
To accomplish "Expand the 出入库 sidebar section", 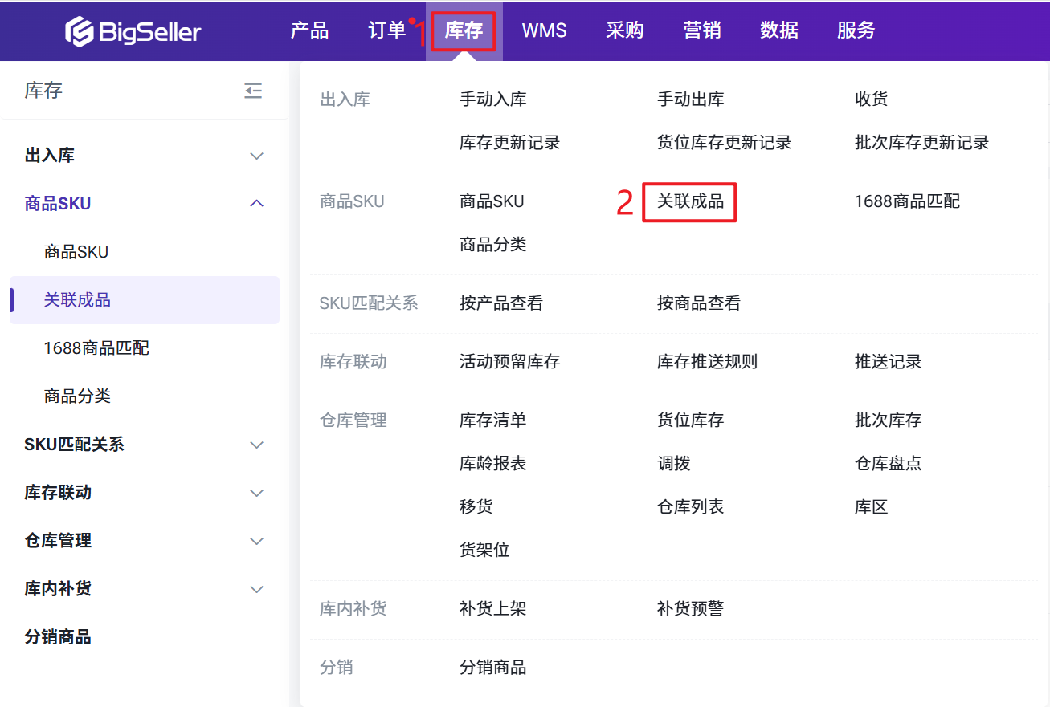I will click(256, 156).
